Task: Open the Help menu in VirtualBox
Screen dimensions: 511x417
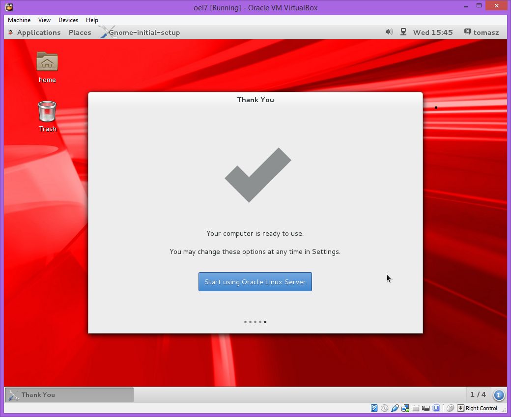Action: pos(92,20)
